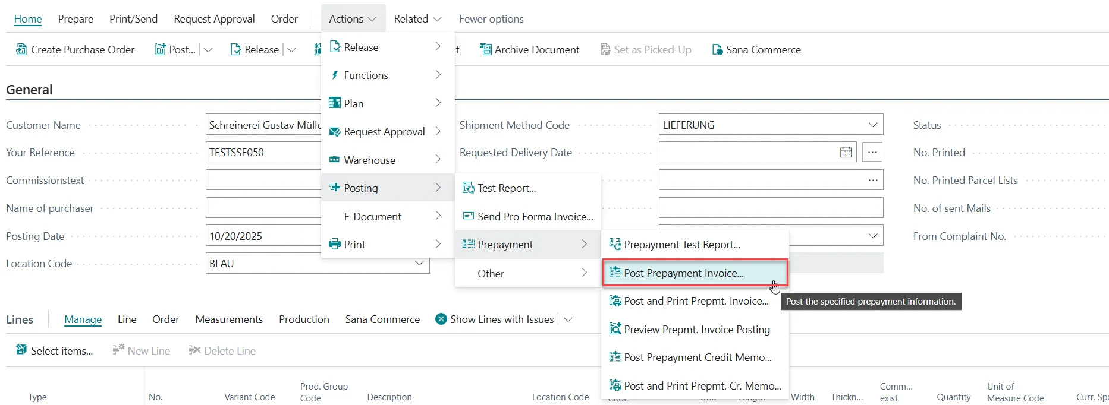Select Preview Prepmt. Invoice Posting
This screenshot has height=405, width=1109.
tap(696, 330)
